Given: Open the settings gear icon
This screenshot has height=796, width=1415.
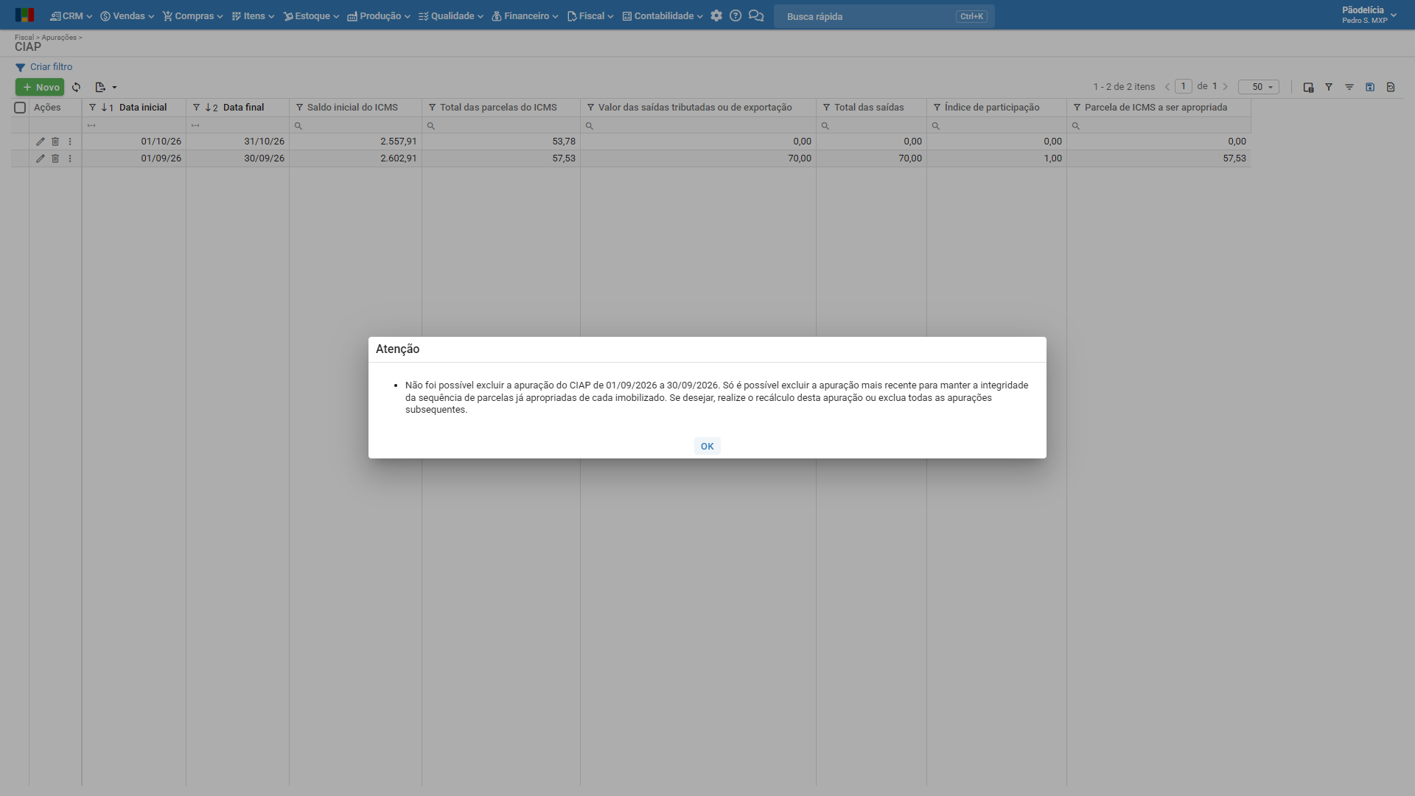Looking at the screenshot, I should (x=716, y=15).
